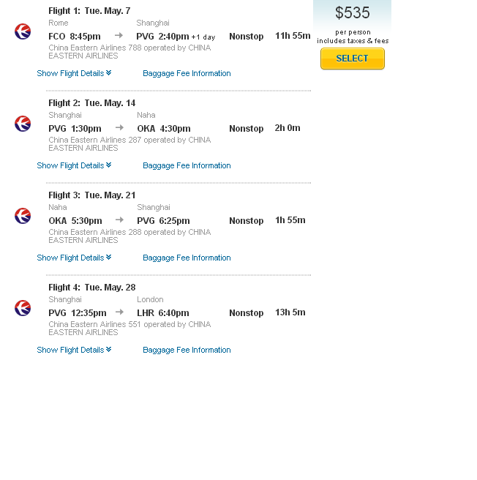Click China Eastern logo for Flight 2
The height and width of the screenshot is (480, 477).
coord(23,124)
